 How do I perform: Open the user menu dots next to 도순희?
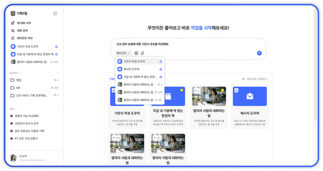tap(58, 158)
